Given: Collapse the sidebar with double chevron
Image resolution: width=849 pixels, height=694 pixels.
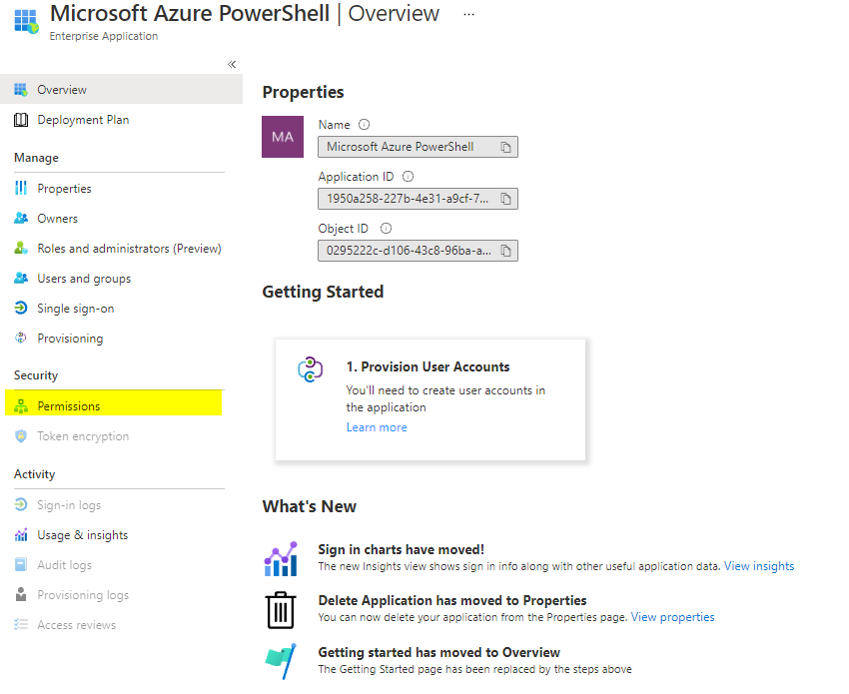Looking at the screenshot, I should (x=232, y=65).
